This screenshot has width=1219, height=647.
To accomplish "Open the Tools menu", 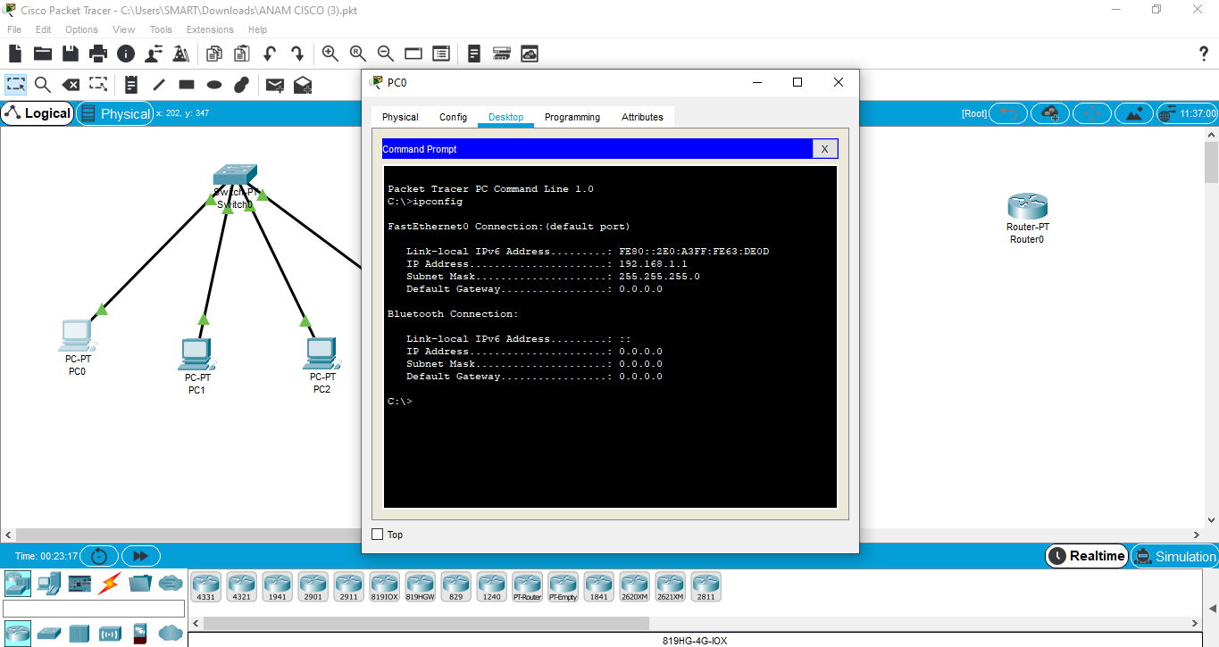I will (161, 29).
